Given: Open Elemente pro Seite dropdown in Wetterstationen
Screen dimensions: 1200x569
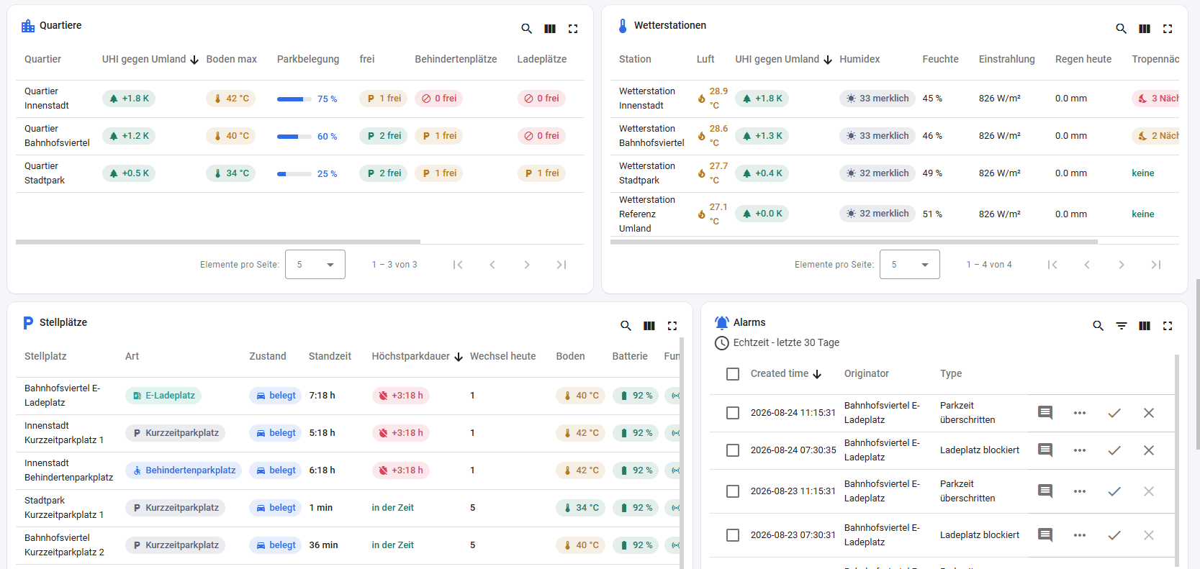Looking at the screenshot, I should [910, 265].
